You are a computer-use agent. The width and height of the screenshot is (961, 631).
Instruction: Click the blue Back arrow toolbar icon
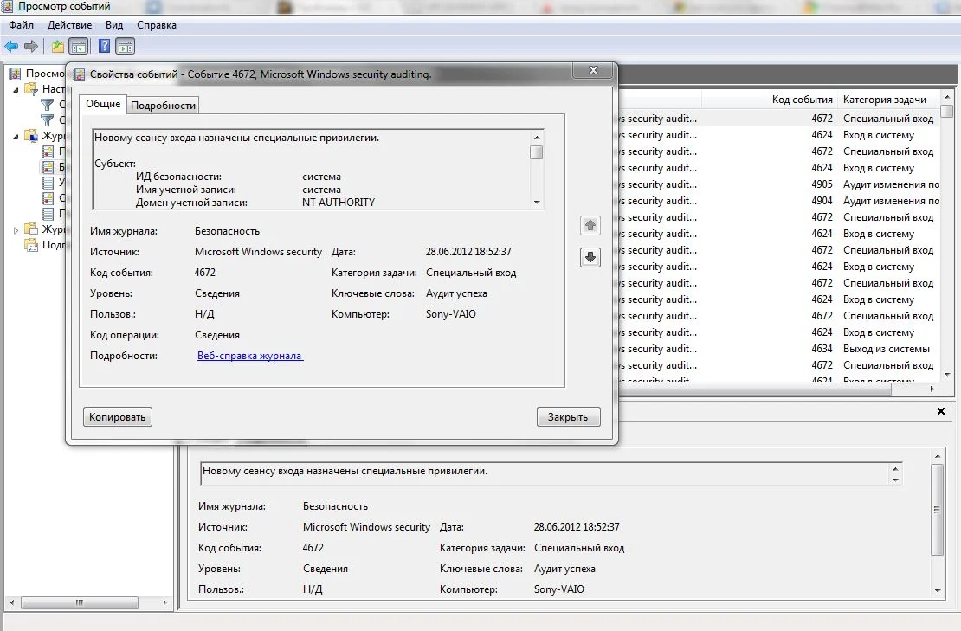(x=11, y=47)
